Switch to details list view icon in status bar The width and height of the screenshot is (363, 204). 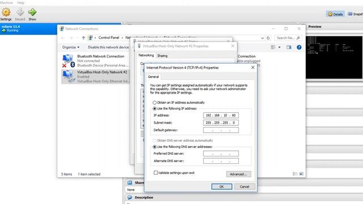tap(295, 174)
